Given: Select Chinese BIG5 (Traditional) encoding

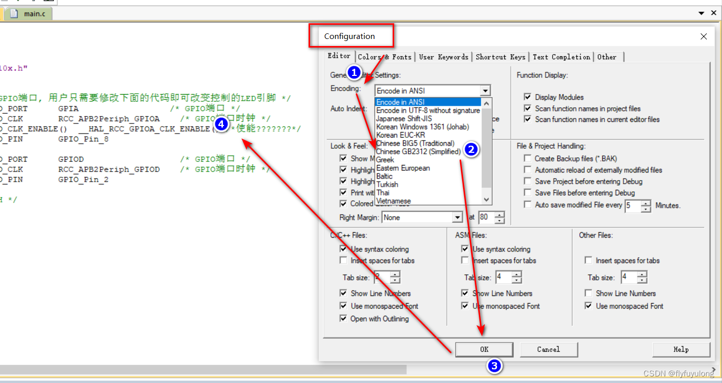Looking at the screenshot, I should click(x=428, y=143).
